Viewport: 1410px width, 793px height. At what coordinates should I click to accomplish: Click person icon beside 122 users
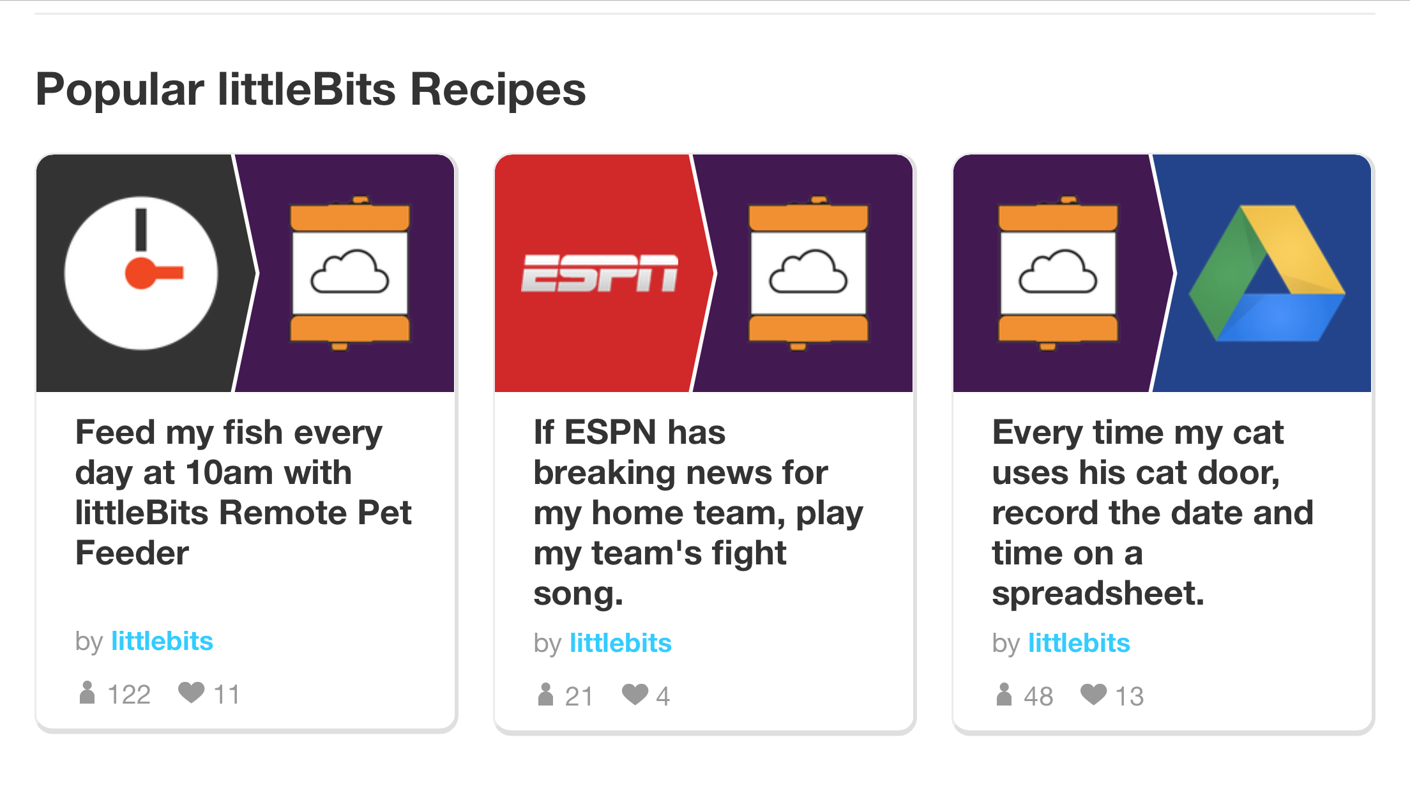pos(87,692)
